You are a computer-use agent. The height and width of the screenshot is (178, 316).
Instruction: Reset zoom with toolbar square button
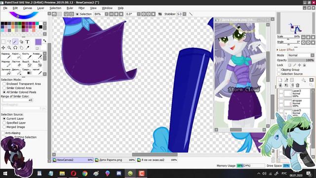tap(121, 14)
